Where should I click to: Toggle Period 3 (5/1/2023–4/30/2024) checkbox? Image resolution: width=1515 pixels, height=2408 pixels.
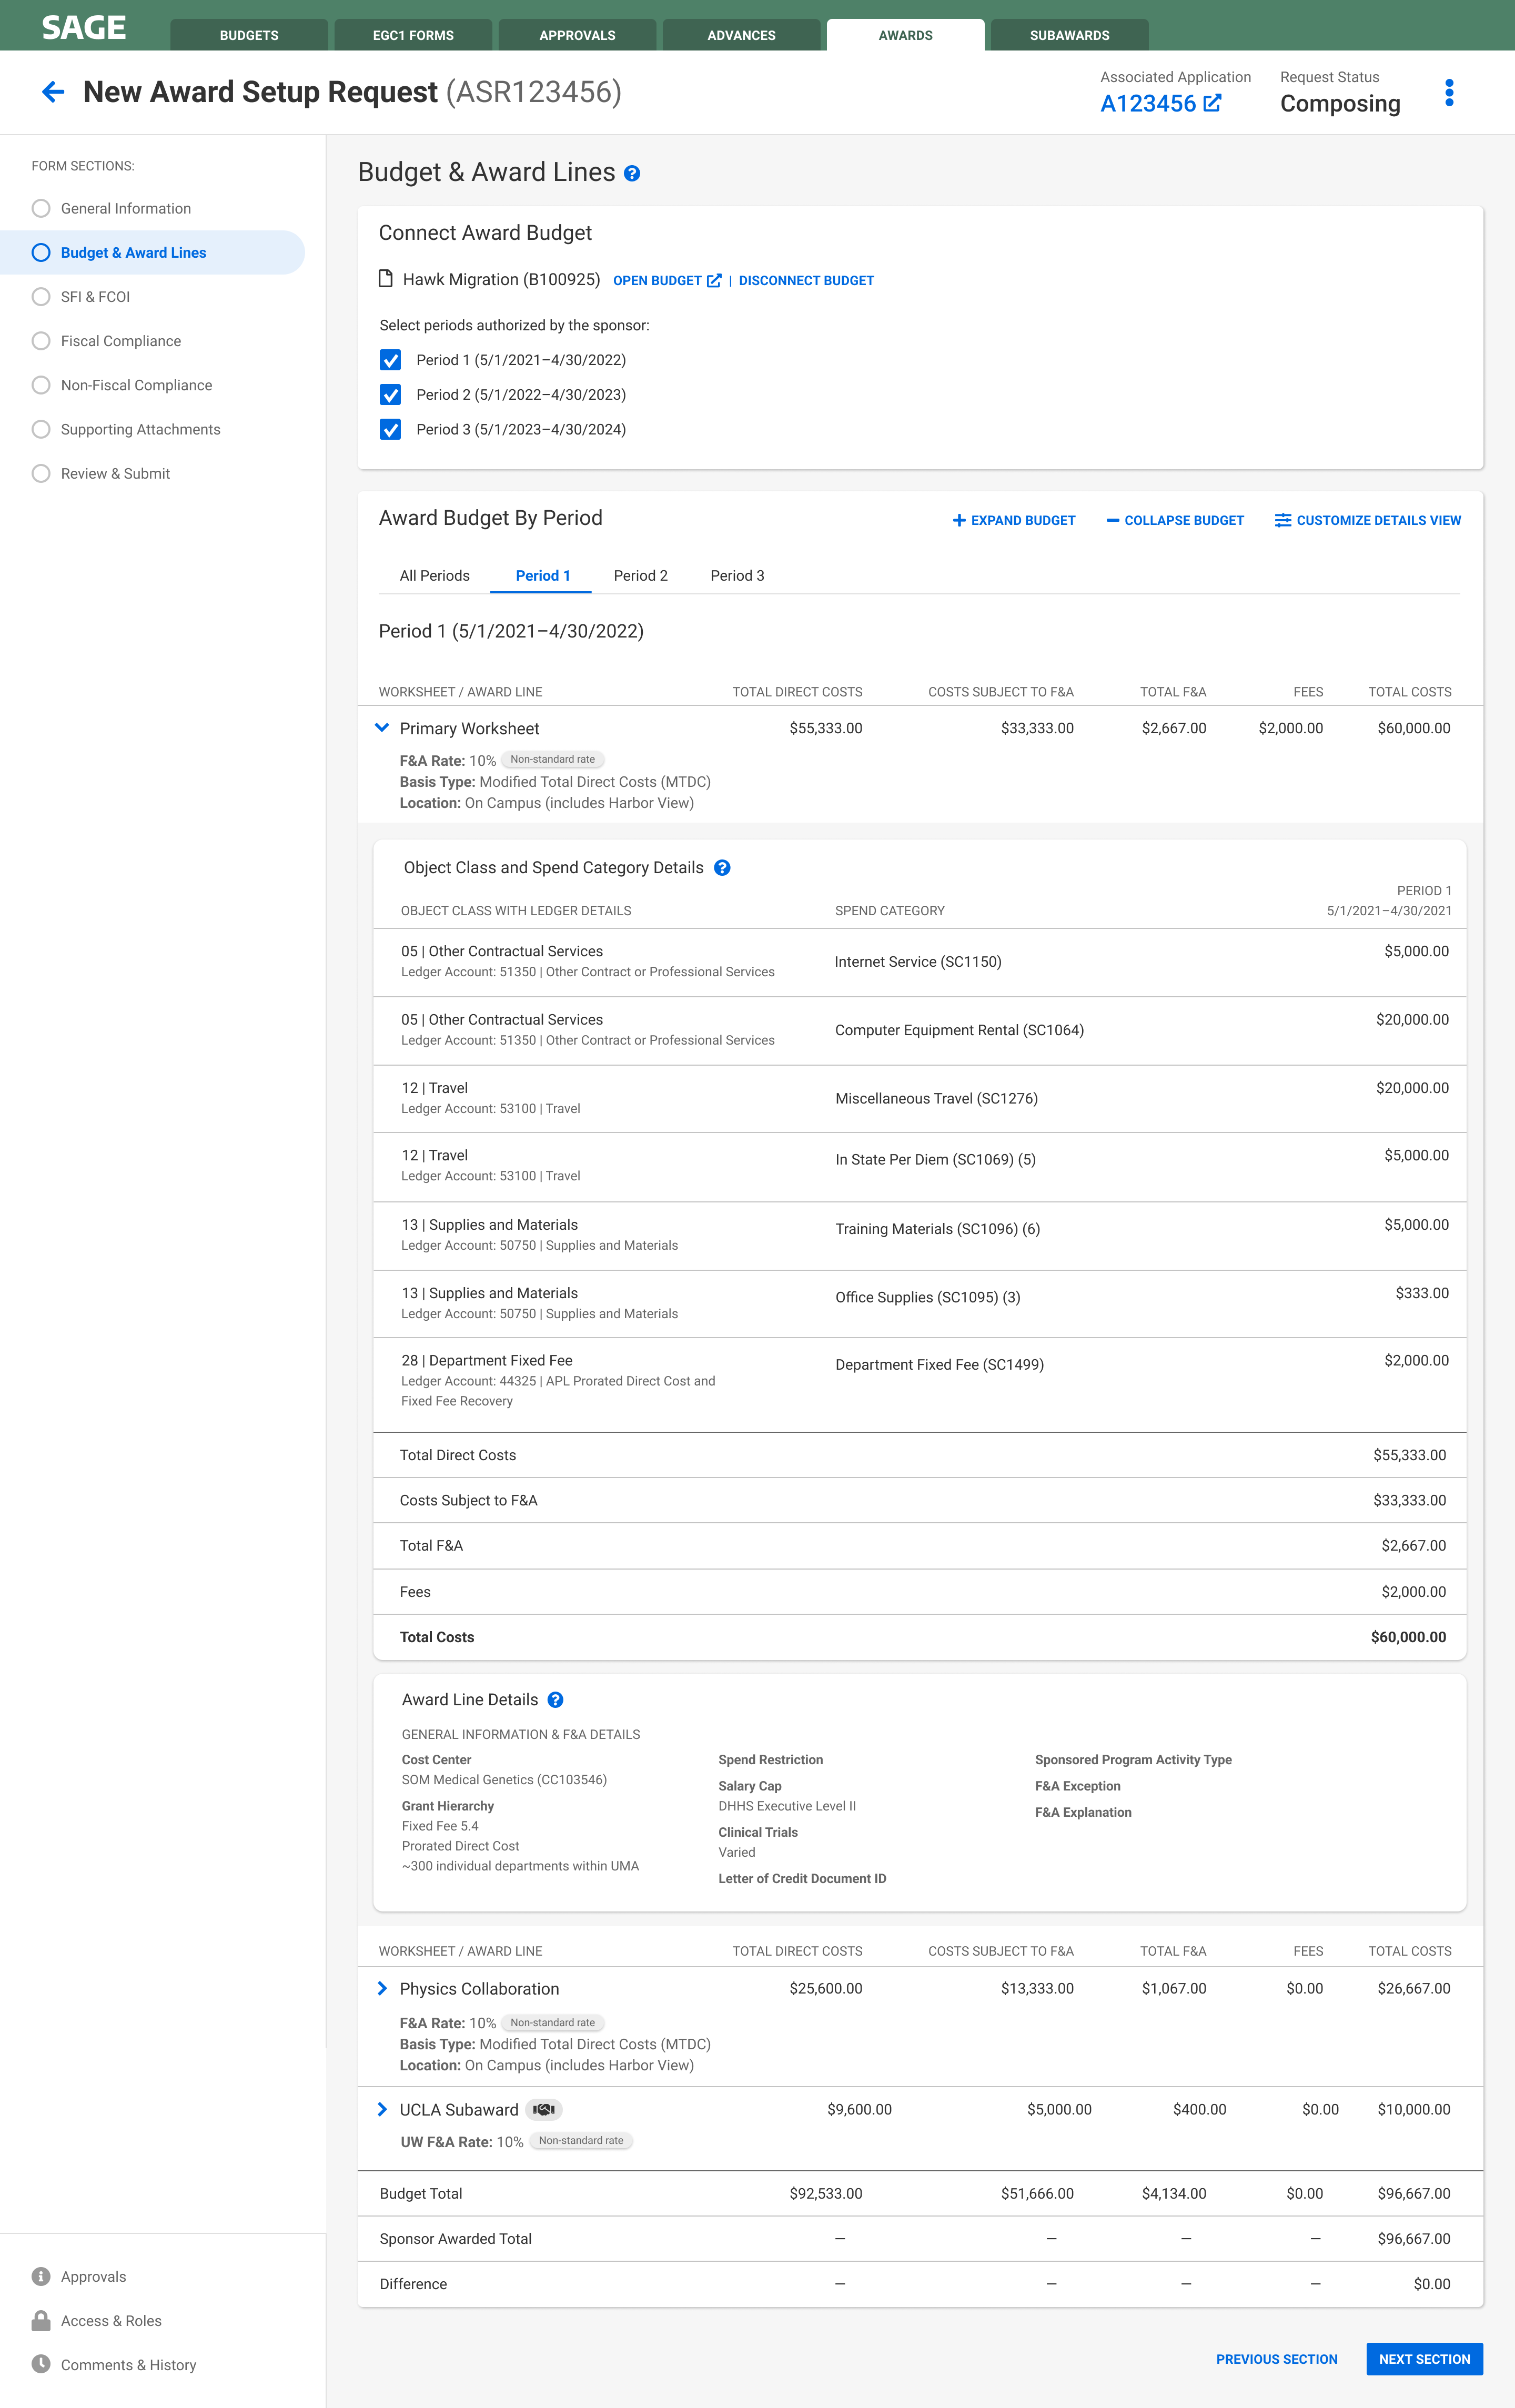[x=391, y=430]
